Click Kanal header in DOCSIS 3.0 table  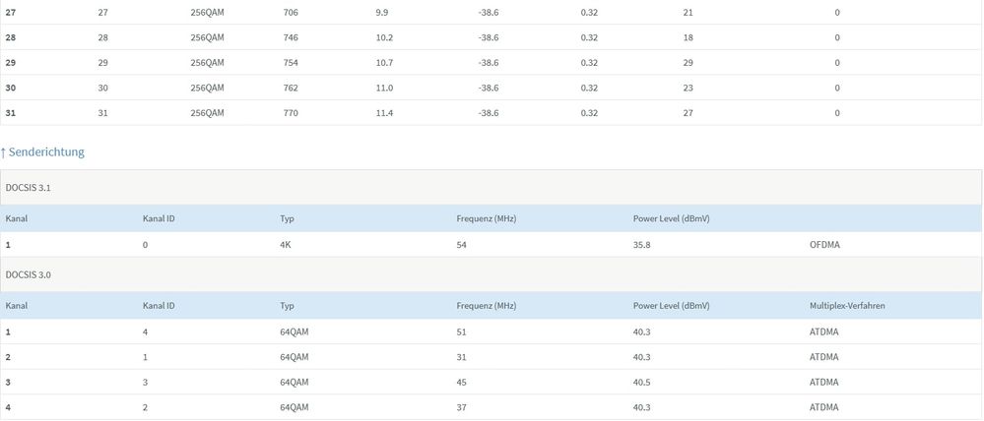click(17, 306)
